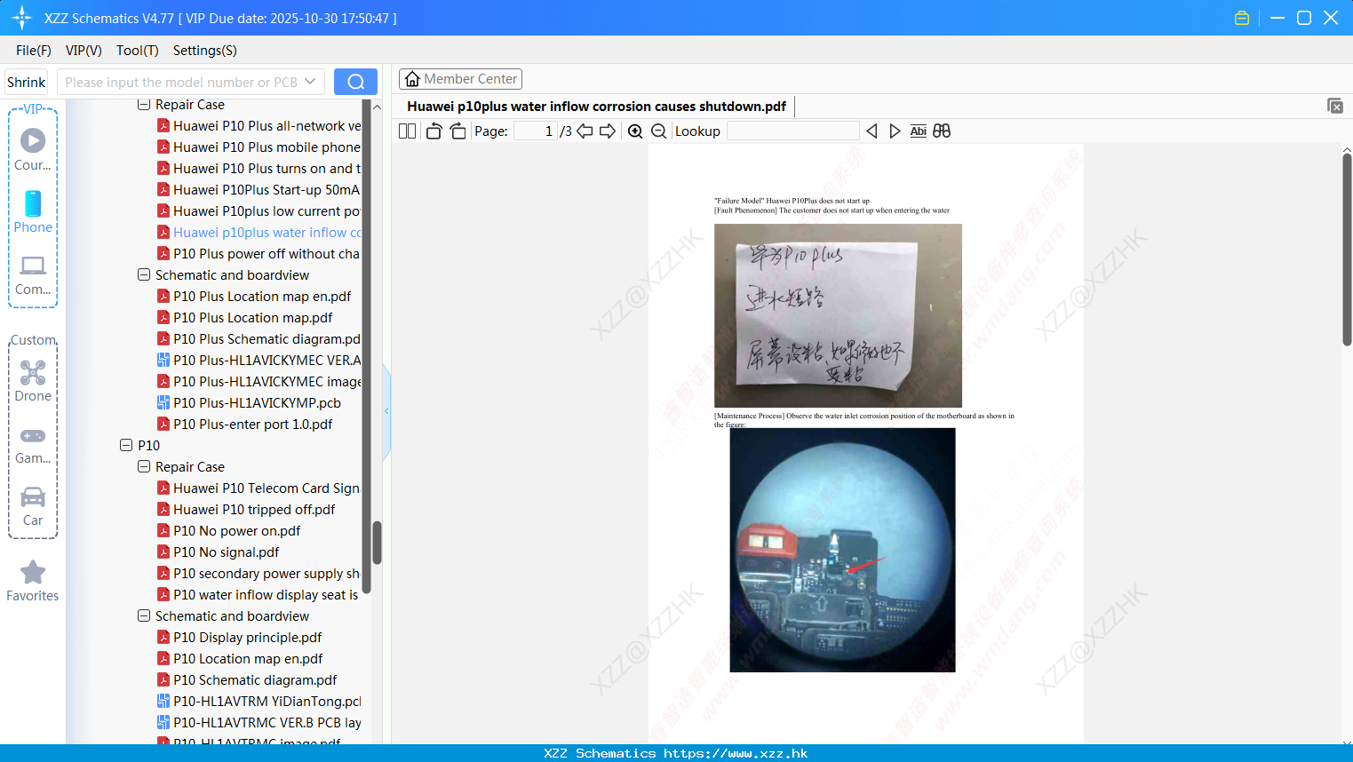Select the Phone category
This screenshot has width=1353, height=762.
pos(33,211)
